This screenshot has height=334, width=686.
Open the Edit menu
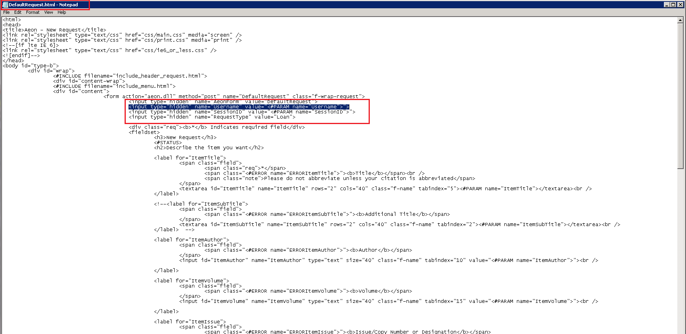pos(18,12)
